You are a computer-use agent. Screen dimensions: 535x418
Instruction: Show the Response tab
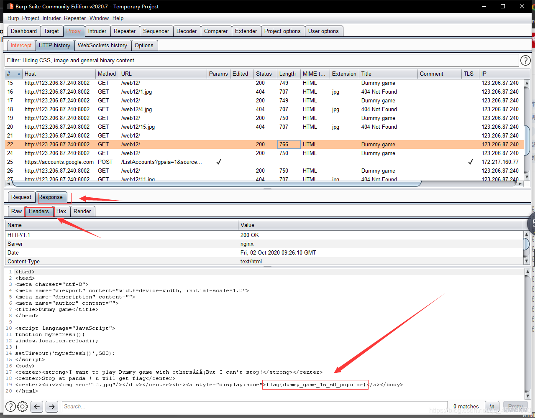tap(51, 197)
